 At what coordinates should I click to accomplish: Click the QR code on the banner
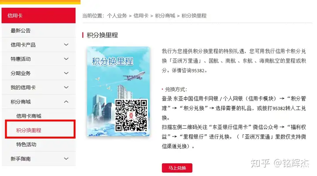pos(131,115)
